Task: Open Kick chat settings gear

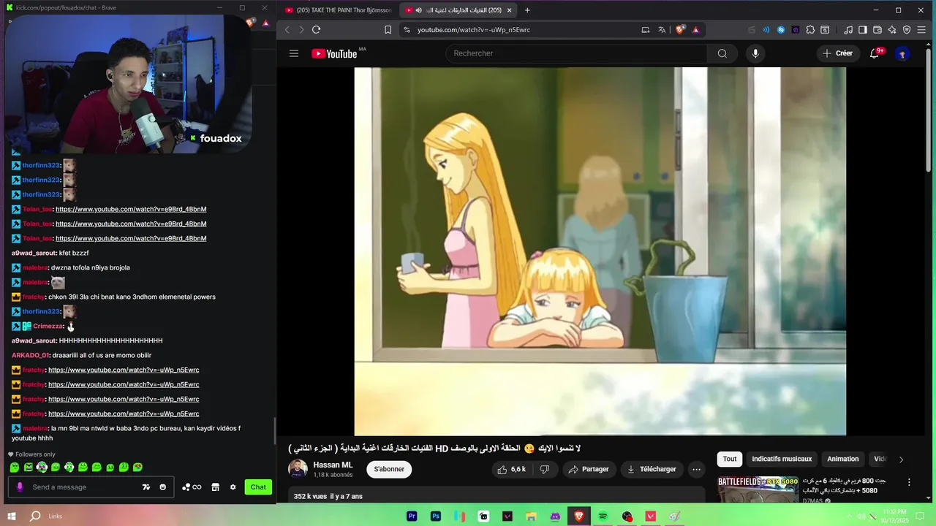Action: [x=233, y=487]
